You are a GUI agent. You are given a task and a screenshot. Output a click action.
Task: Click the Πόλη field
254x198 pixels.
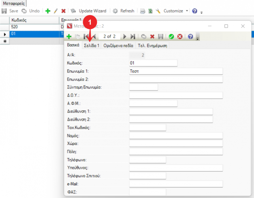[176, 152]
